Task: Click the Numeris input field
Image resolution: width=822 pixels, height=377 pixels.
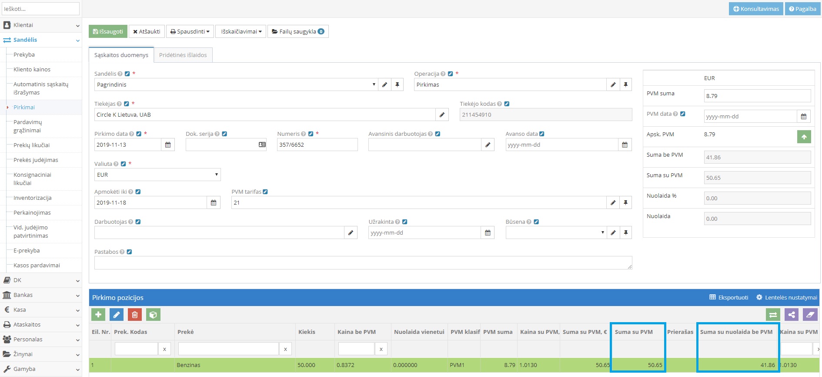Action: [x=317, y=145]
